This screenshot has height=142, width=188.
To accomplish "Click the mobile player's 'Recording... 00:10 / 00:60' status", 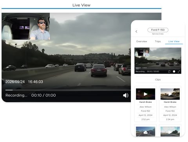I will [x=147, y=71].
